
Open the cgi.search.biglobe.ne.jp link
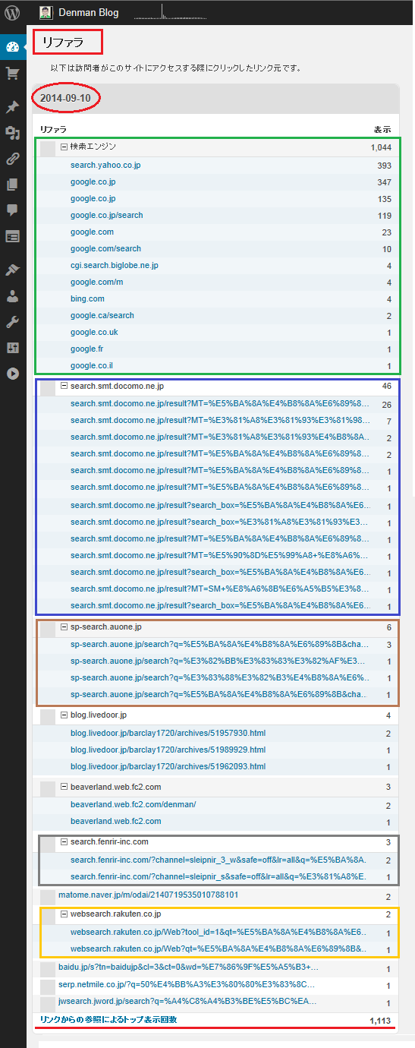[x=115, y=265]
